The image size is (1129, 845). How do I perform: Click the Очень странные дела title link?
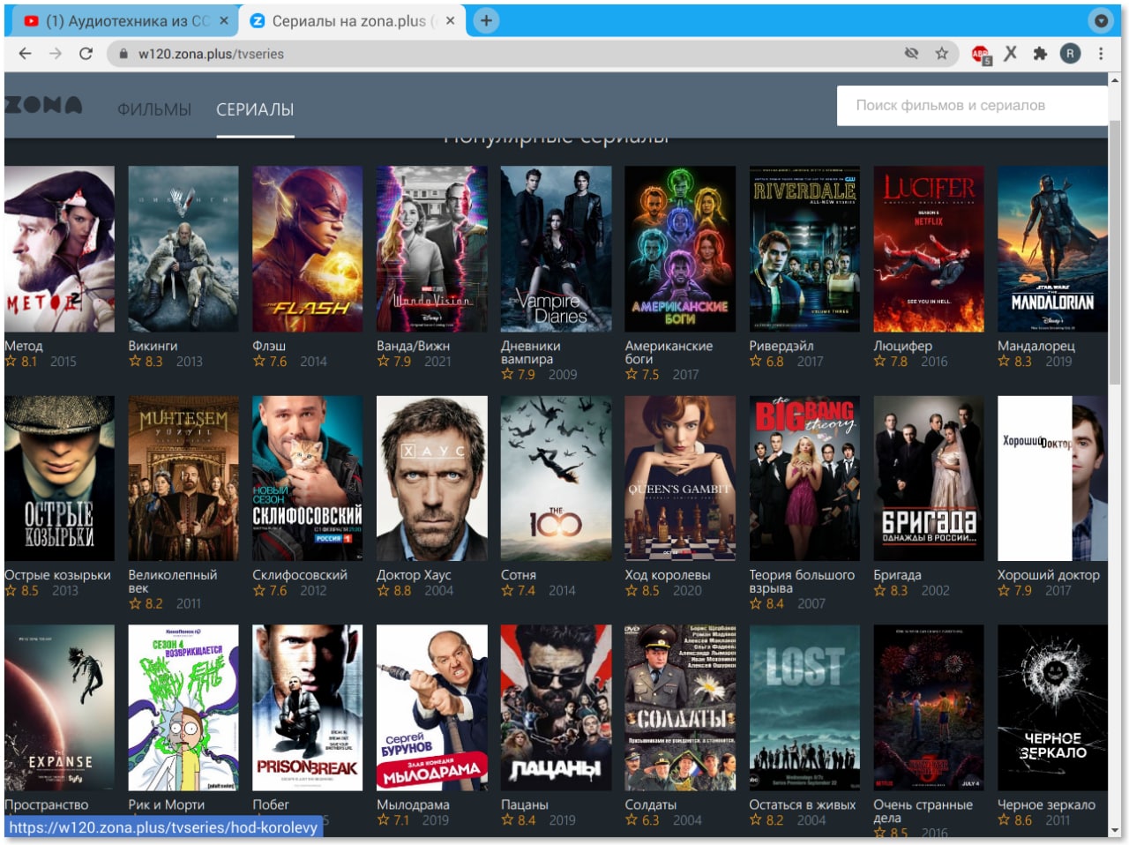click(923, 811)
